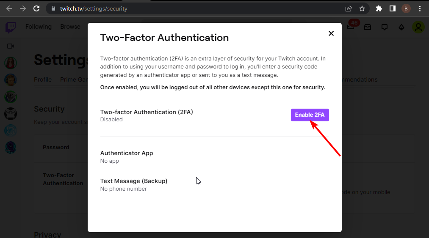Click the Security section heading
The height and width of the screenshot is (238, 429).
[x=49, y=109]
